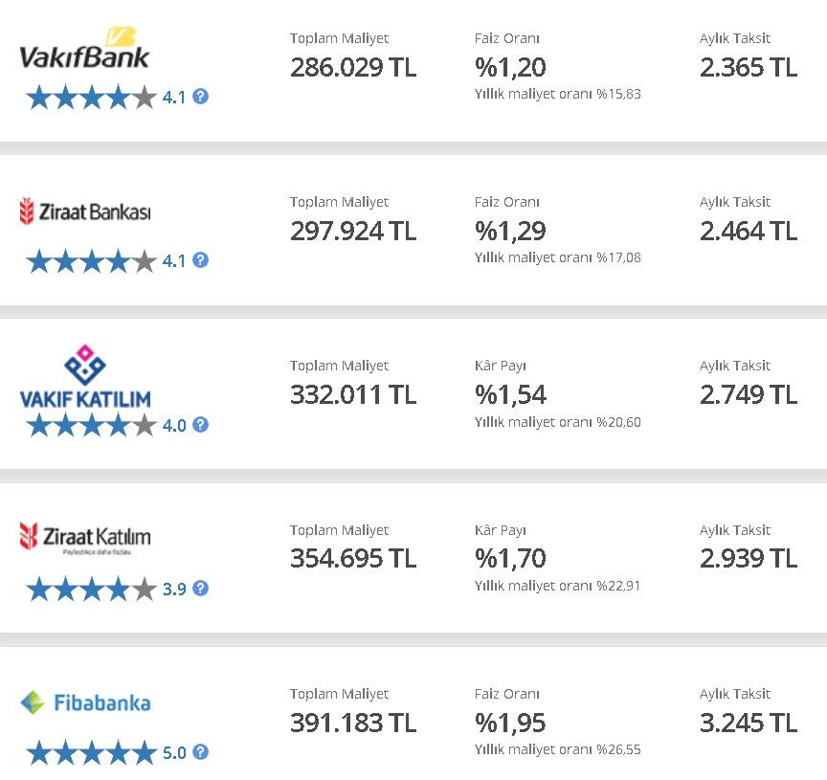Click the Fibabanka logo
The width and height of the screenshot is (827, 780).
pyautogui.click(x=85, y=702)
